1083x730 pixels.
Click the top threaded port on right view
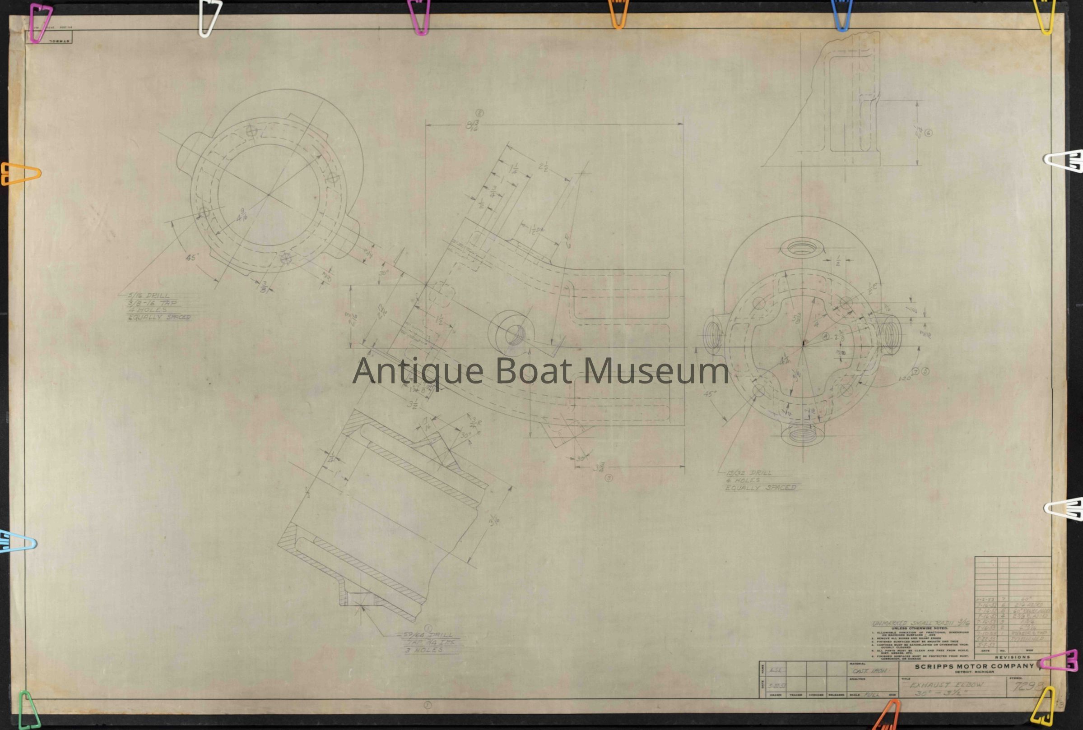click(x=802, y=247)
